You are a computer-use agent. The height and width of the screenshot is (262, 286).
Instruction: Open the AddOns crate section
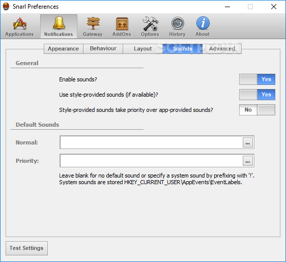coord(122,26)
